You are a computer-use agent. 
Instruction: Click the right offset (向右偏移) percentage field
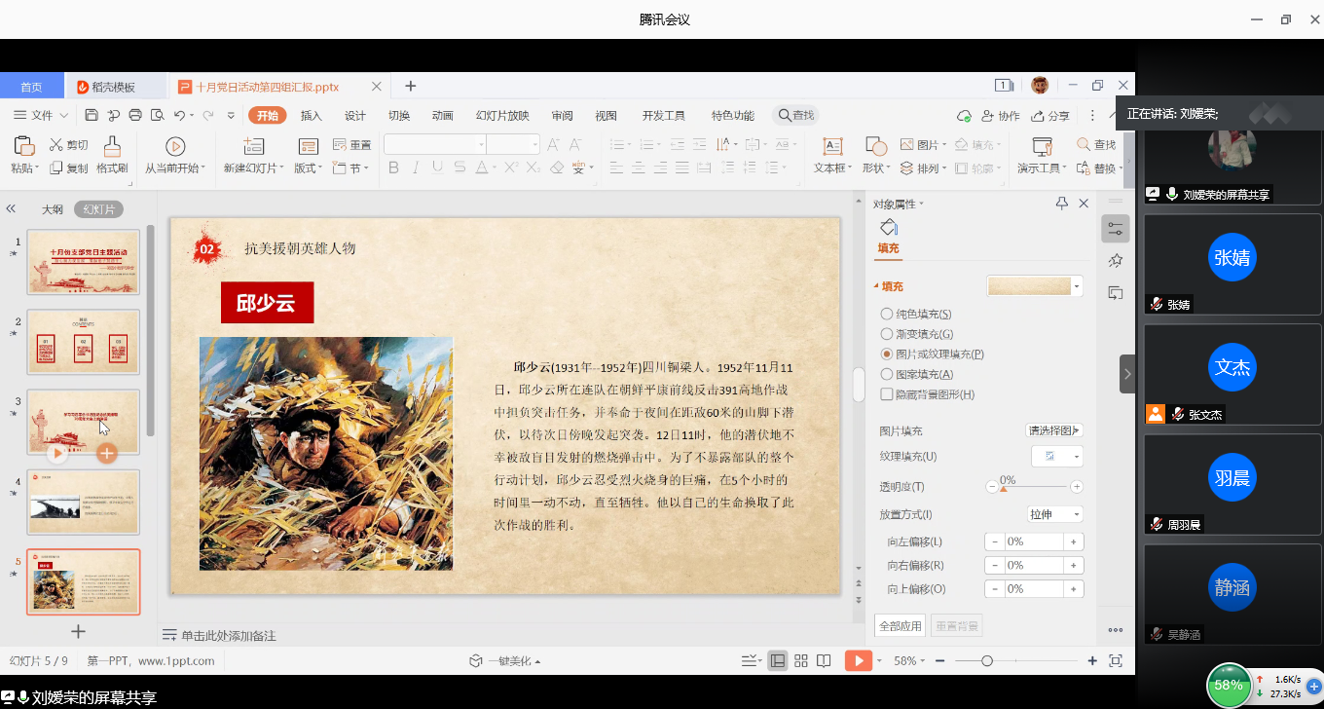(x=1034, y=565)
